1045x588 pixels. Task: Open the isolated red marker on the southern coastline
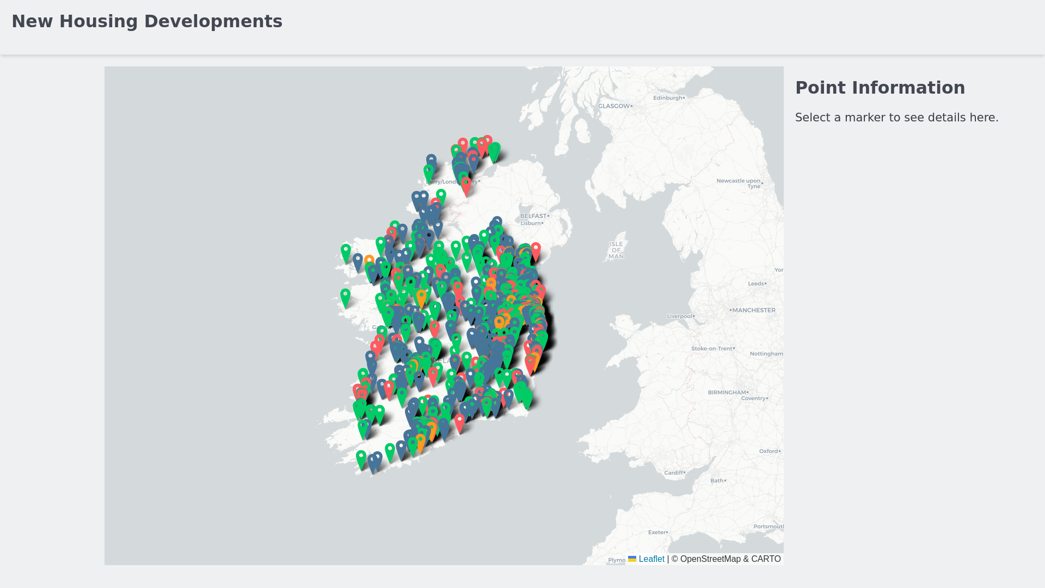click(459, 421)
